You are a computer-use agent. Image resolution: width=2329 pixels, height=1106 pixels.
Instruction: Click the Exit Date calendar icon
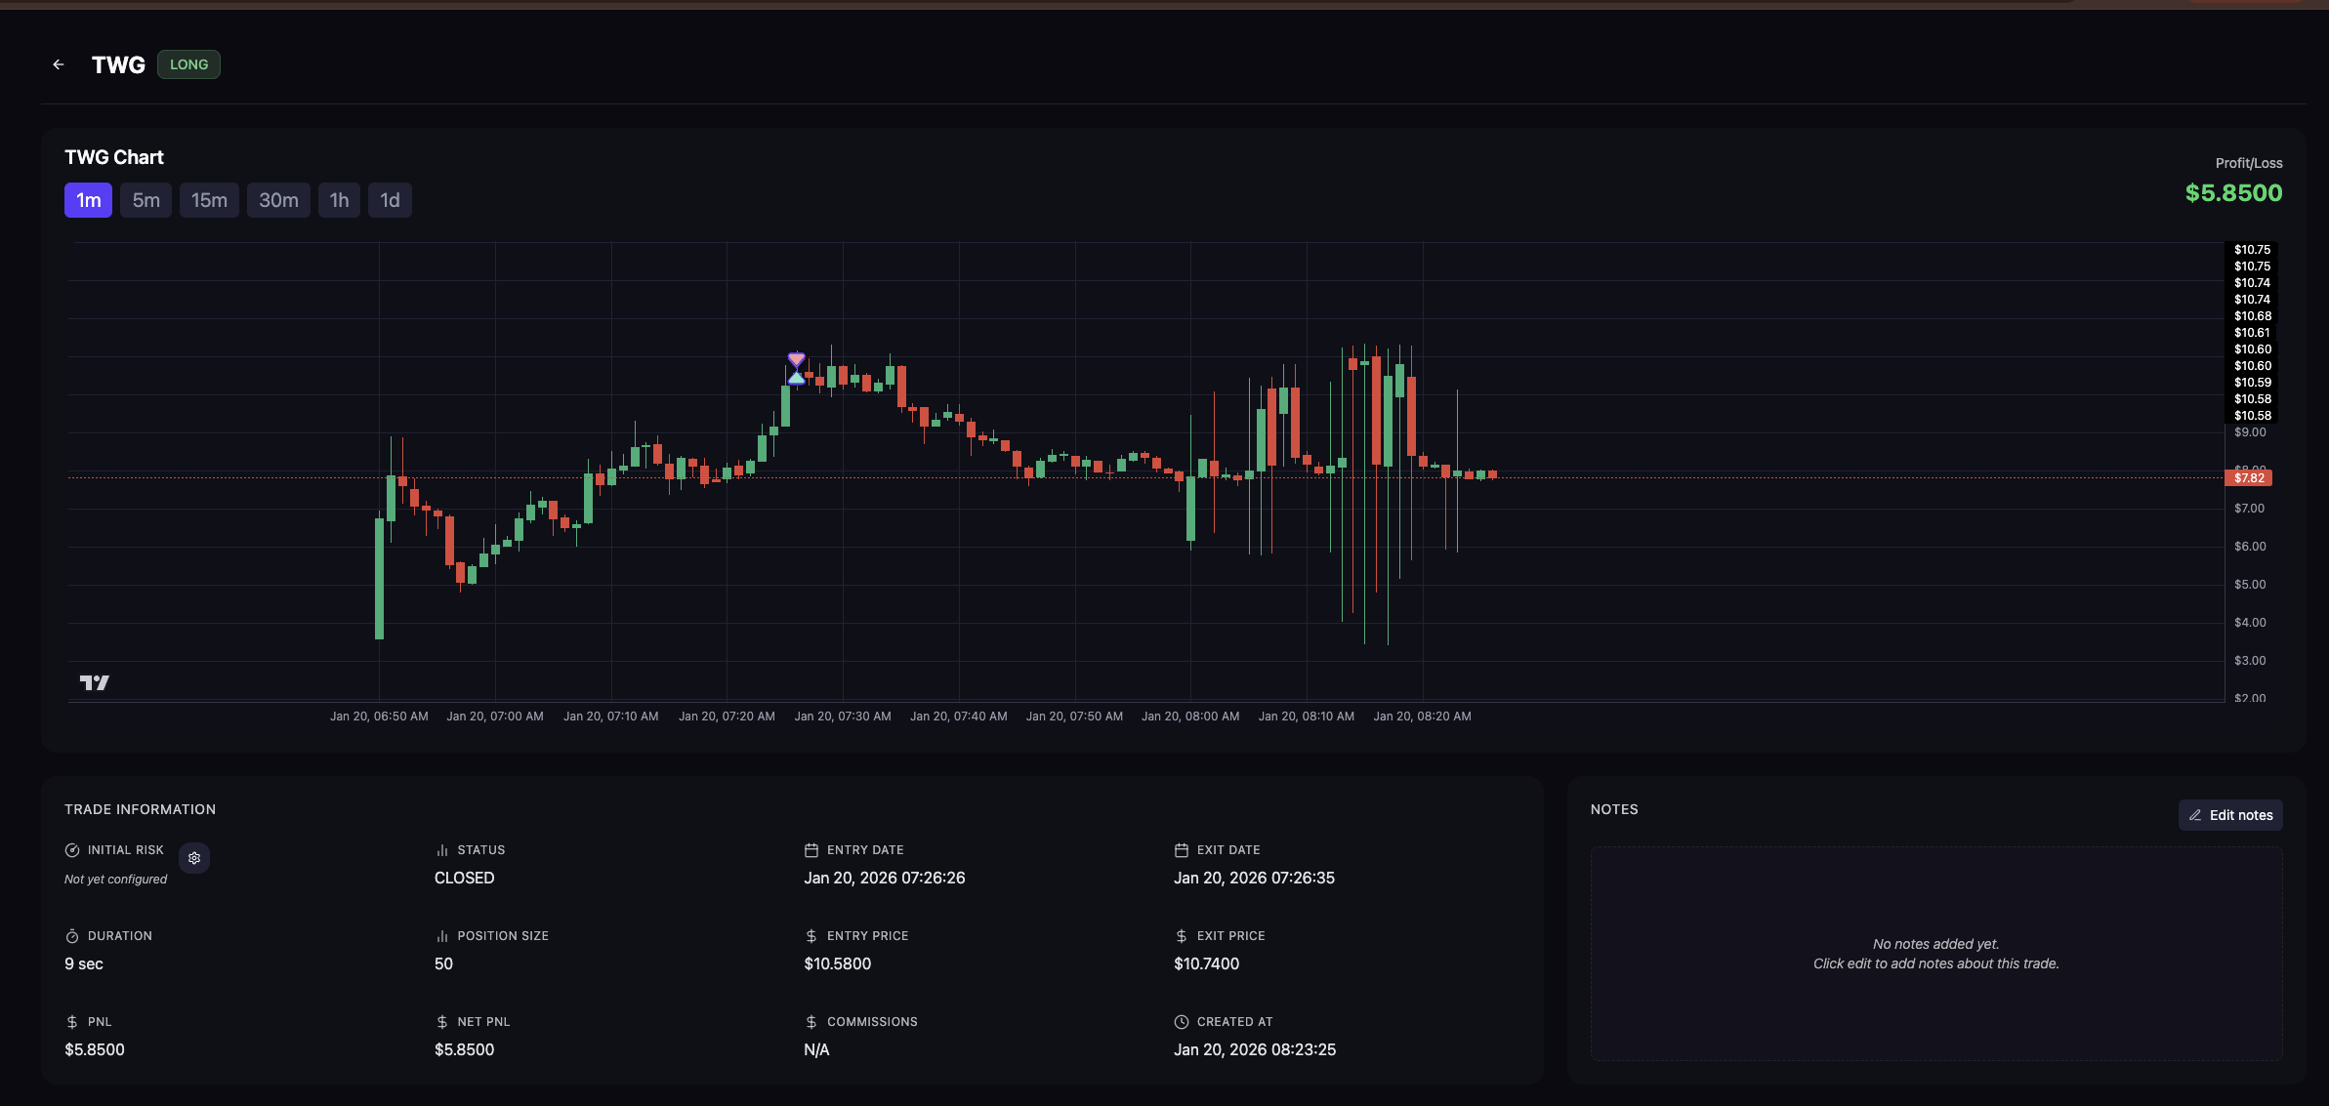[1181, 850]
